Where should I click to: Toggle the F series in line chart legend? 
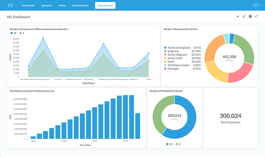[x=22, y=33]
